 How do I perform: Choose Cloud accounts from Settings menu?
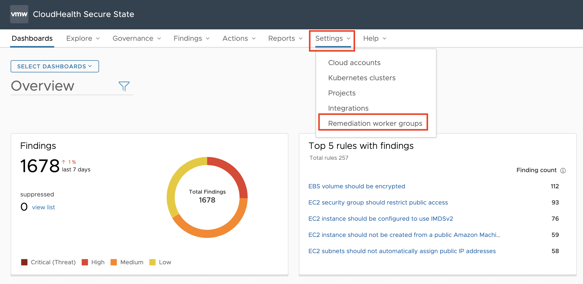point(354,63)
